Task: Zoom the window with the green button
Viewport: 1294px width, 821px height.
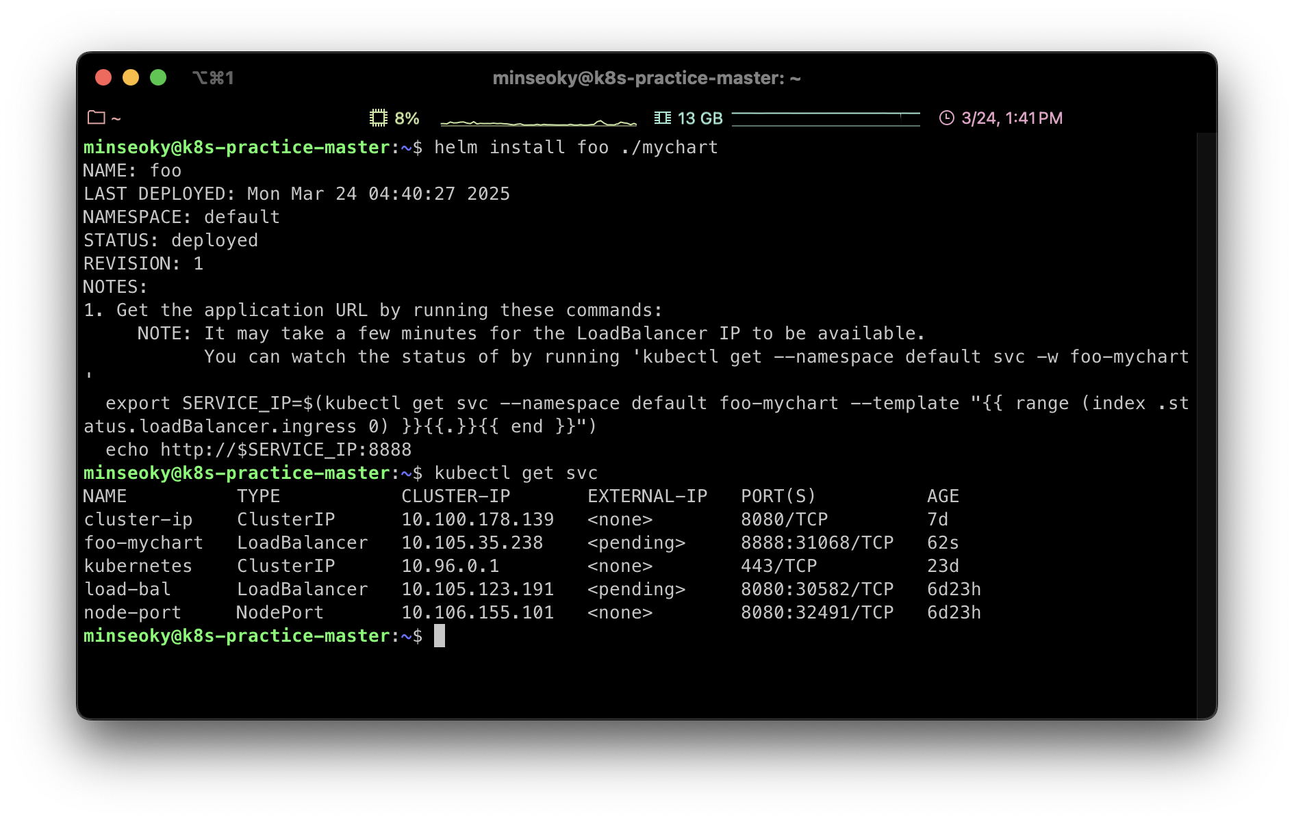Action: [x=158, y=77]
